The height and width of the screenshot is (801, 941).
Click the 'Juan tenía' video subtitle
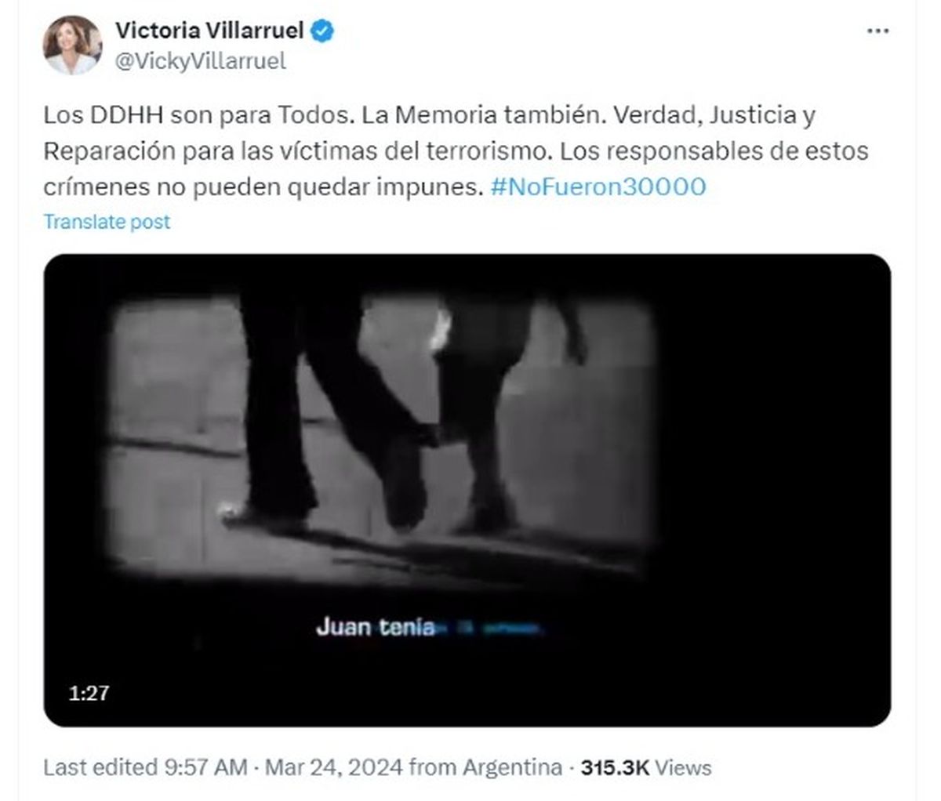(x=375, y=627)
